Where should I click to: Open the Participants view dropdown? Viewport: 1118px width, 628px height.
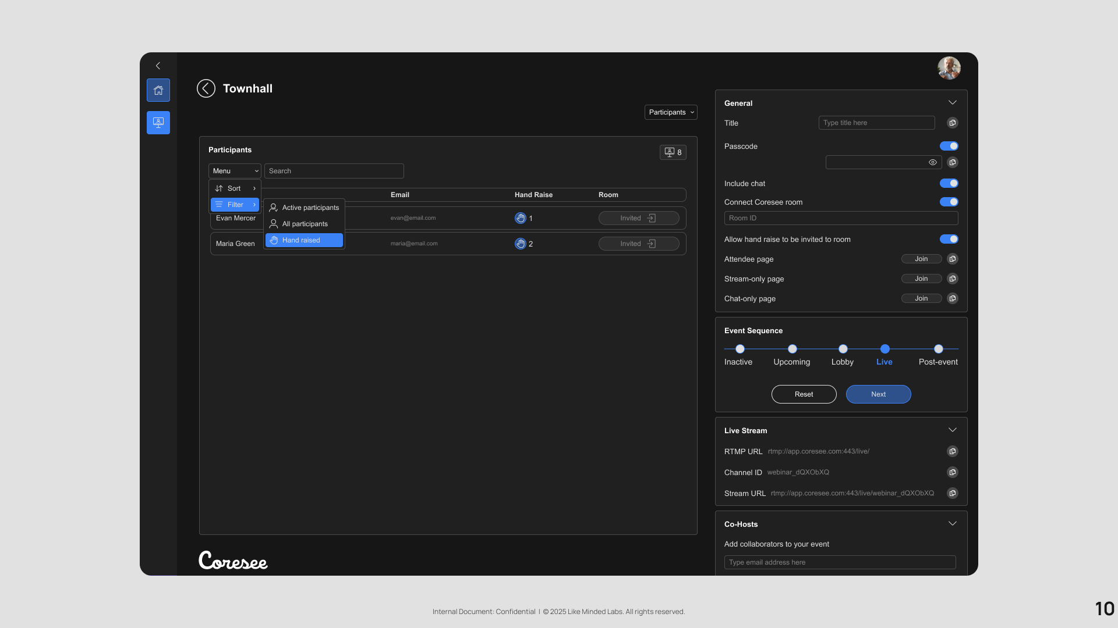(x=671, y=112)
